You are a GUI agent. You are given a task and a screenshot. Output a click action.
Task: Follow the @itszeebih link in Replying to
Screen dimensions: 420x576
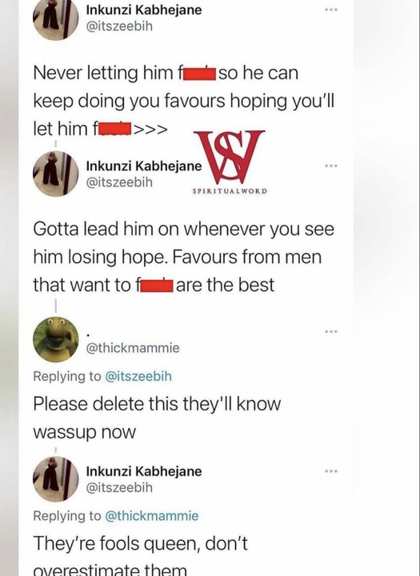(x=138, y=376)
